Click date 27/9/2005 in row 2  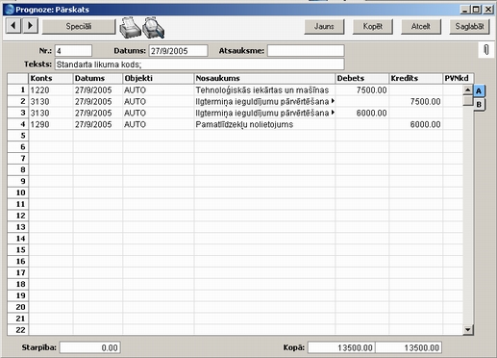(x=98, y=102)
